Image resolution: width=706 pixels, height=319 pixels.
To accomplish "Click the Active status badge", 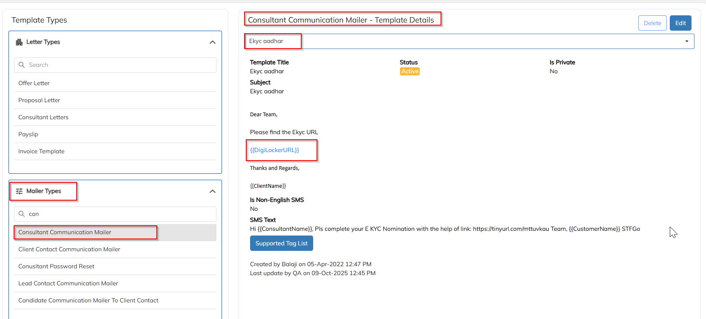I will coord(410,72).
